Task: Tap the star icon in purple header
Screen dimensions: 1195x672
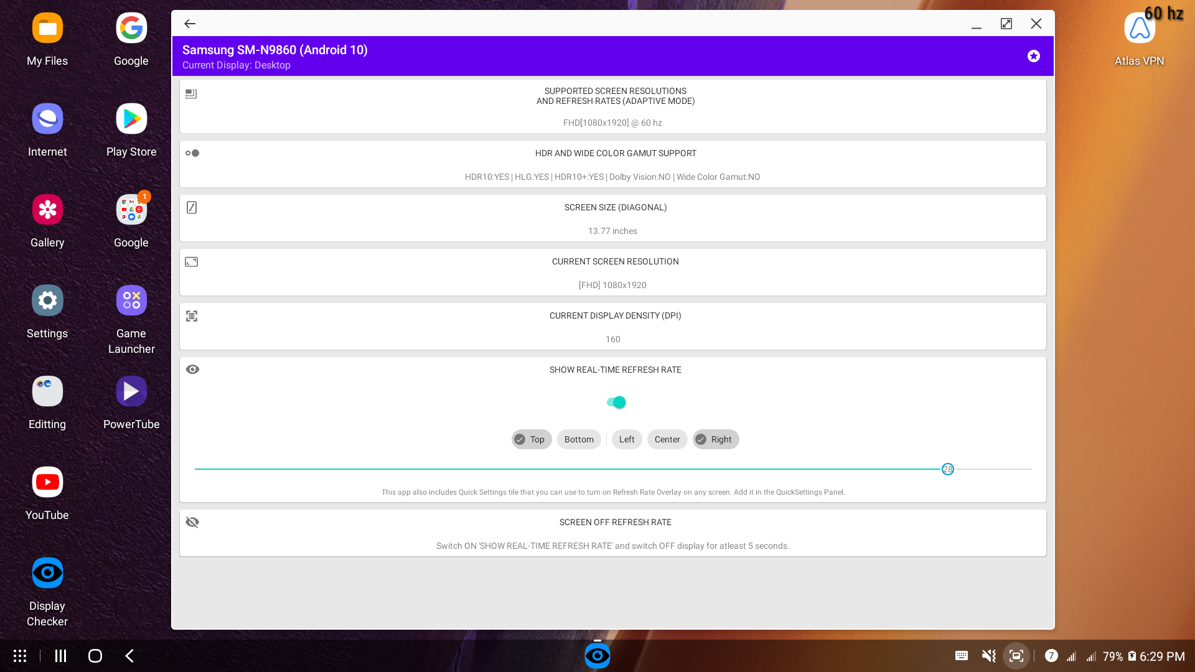Action: [x=1034, y=56]
